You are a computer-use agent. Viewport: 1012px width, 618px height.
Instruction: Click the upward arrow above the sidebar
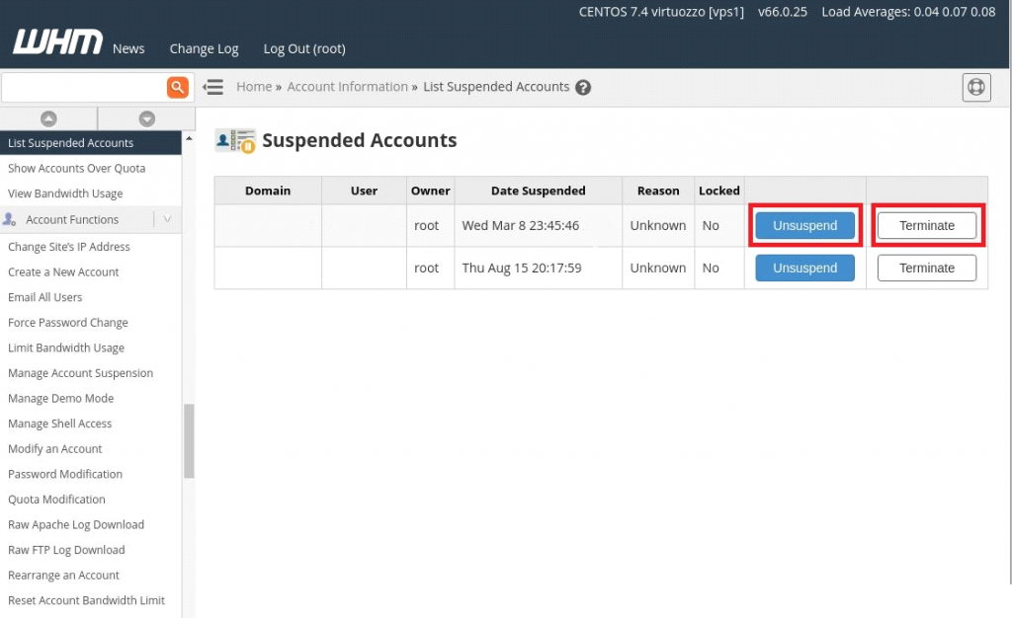pyautogui.click(x=48, y=118)
